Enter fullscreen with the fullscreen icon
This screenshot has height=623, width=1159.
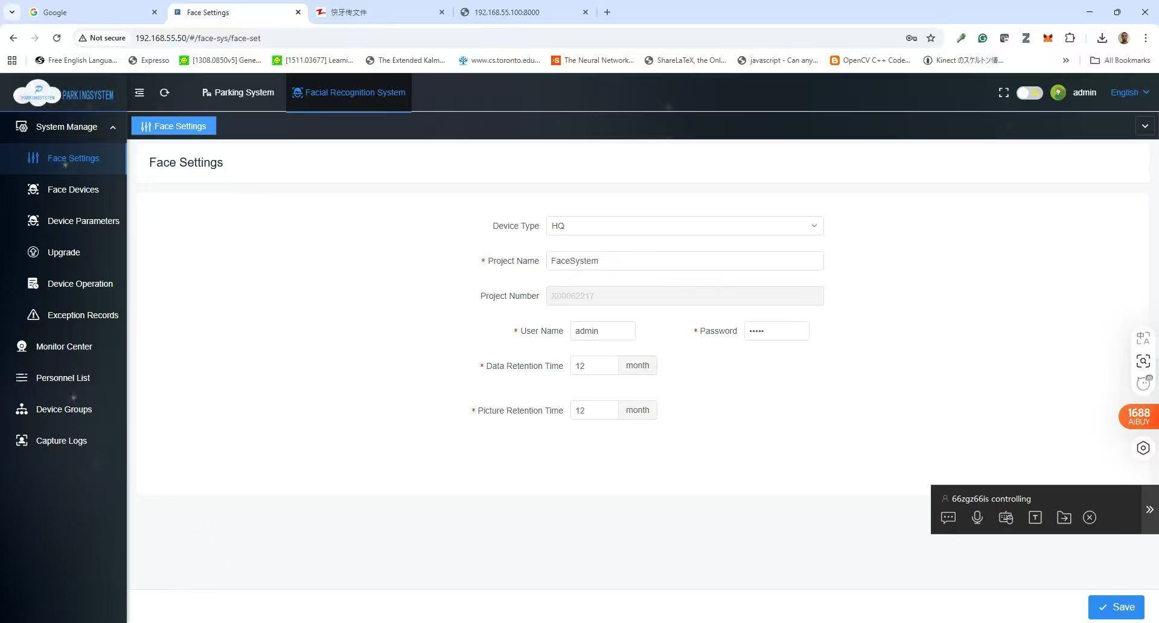(x=1003, y=92)
